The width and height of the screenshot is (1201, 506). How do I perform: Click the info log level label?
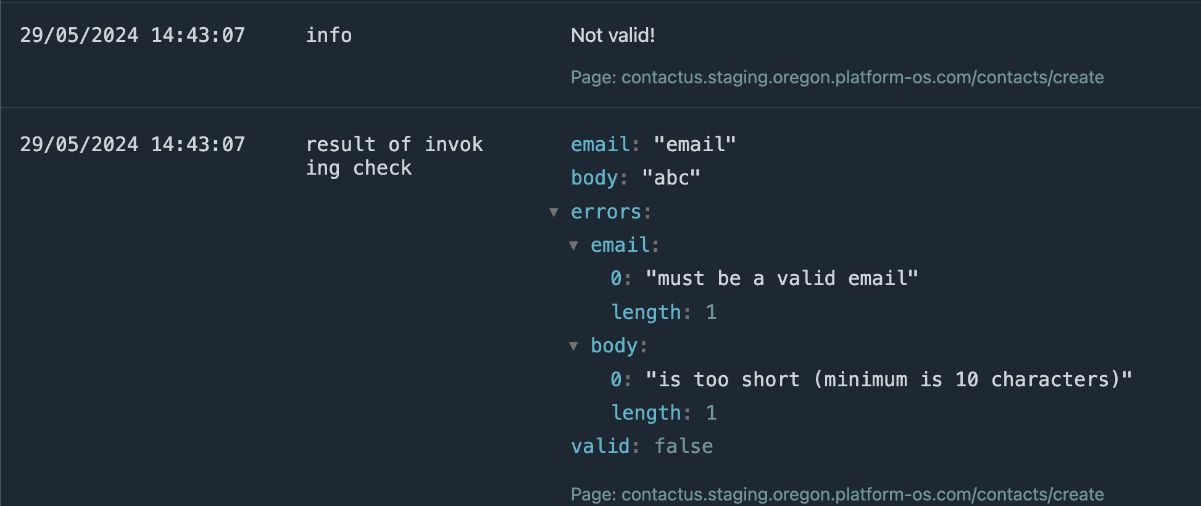pyautogui.click(x=328, y=35)
